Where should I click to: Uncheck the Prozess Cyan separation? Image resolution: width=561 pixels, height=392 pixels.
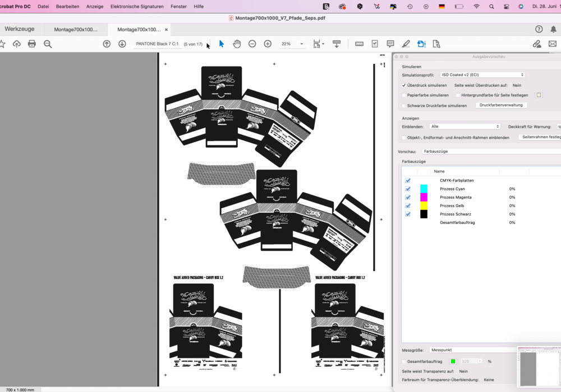pyautogui.click(x=407, y=189)
